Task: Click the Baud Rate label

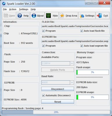Action: pyautogui.click(x=48, y=76)
